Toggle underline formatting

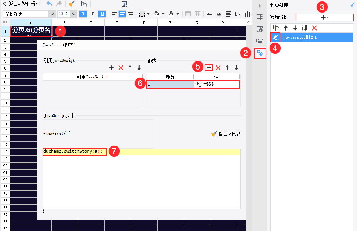tap(102, 14)
